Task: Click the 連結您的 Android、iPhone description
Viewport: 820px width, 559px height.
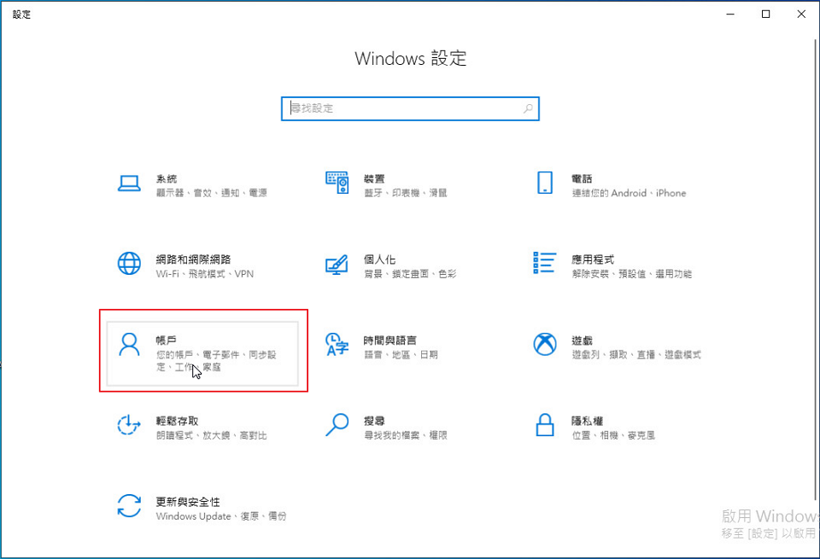Action: (629, 193)
